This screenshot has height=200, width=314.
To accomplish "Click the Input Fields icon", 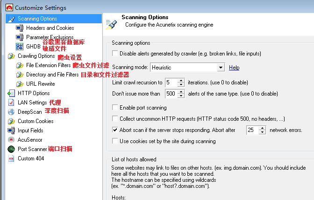I will 11,131.
